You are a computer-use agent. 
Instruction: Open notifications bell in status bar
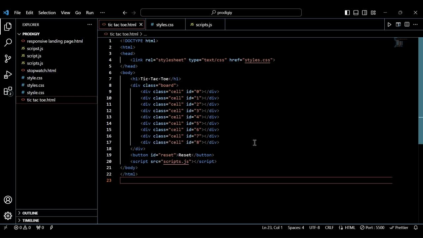click(x=416, y=227)
